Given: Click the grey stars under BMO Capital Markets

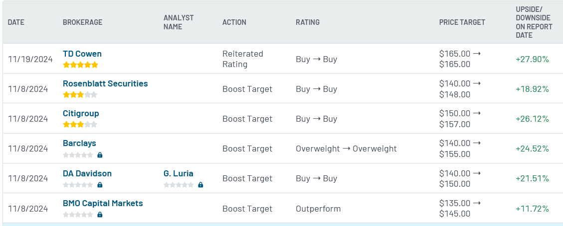Looking at the screenshot, I should coord(78,215).
